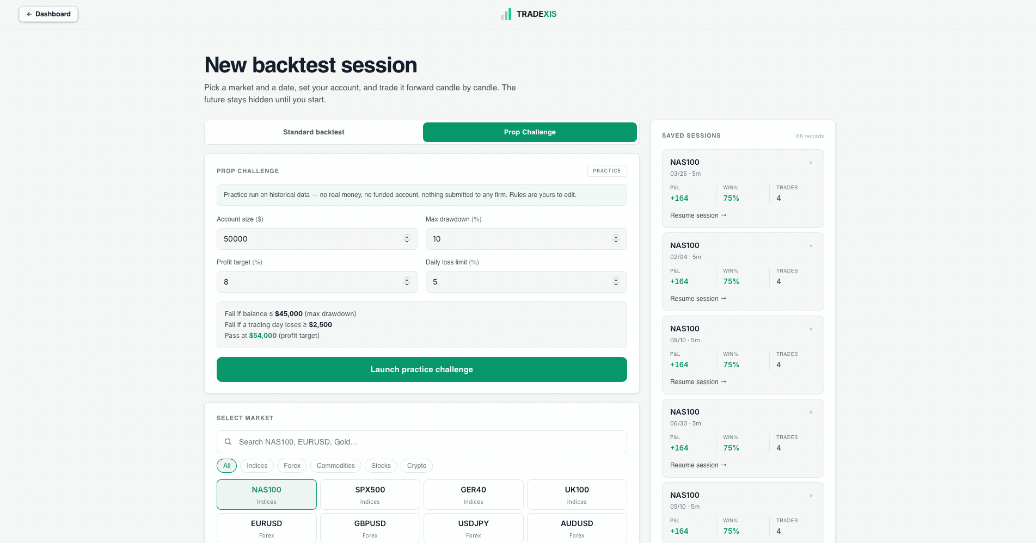Filter markets by Commodities

pyautogui.click(x=336, y=466)
